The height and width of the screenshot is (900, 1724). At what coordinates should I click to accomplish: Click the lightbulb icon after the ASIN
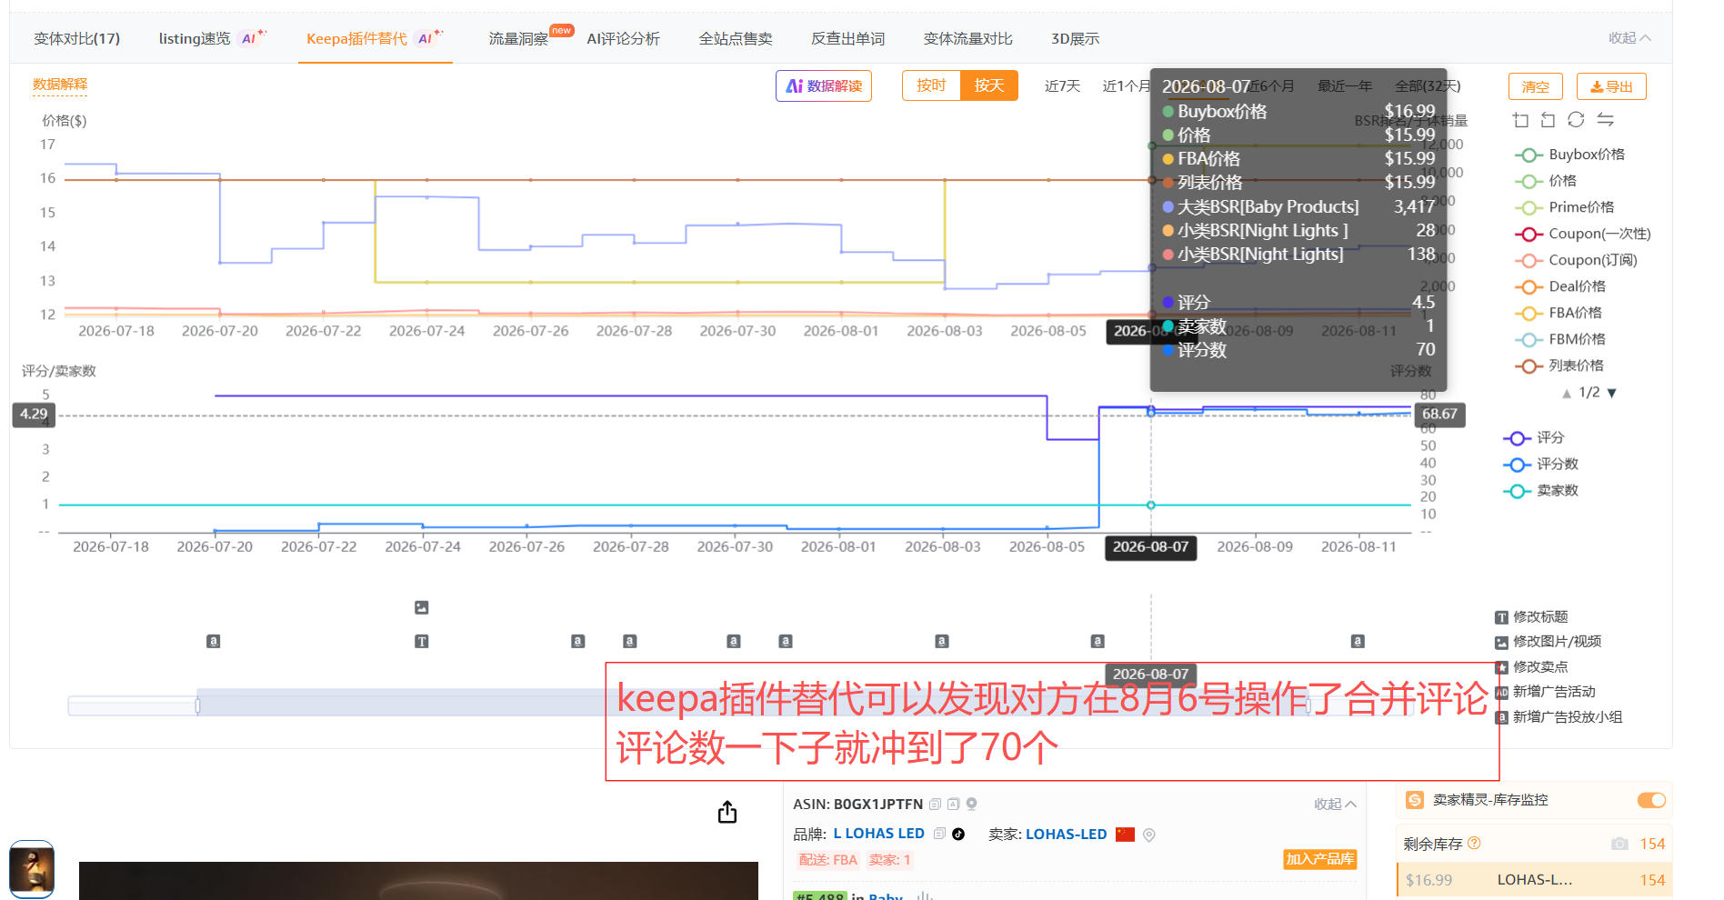tap(971, 804)
